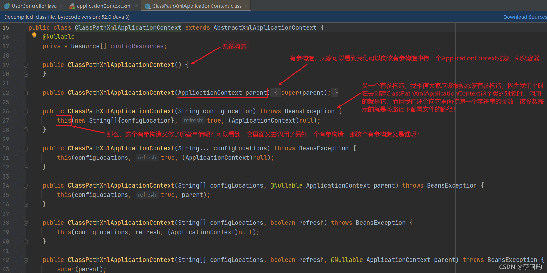Collapse the constructor fold at line 26
This screenshot has width=547, height=273.
(26, 112)
